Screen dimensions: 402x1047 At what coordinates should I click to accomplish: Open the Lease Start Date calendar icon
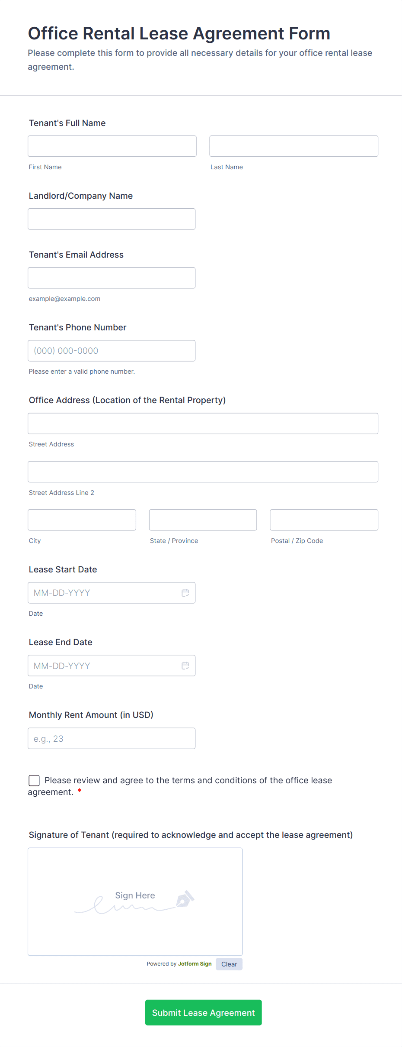185,593
